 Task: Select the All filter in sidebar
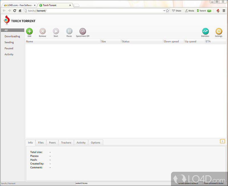13,30
